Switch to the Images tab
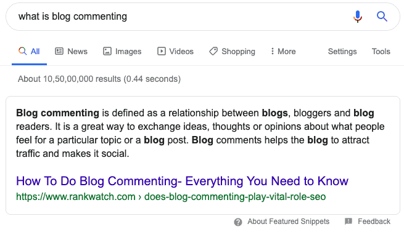This screenshot has height=232, width=404. pos(122,52)
